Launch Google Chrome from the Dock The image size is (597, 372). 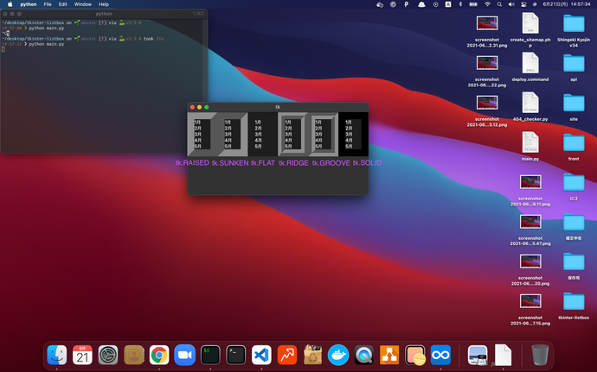pyautogui.click(x=159, y=355)
